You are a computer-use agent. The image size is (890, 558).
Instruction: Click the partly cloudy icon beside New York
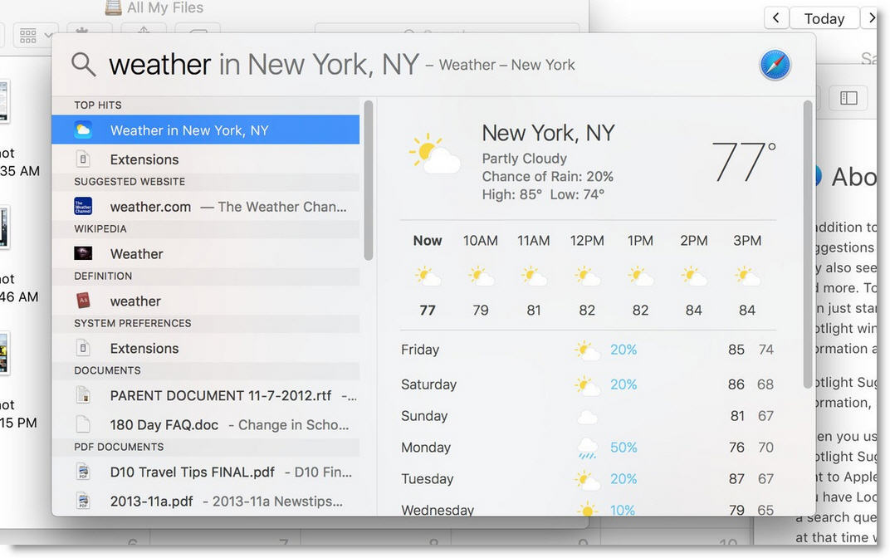point(433,154)
